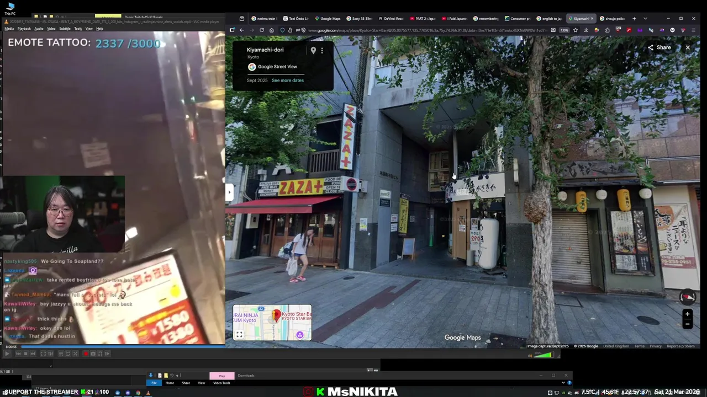The width and height of the screenshot is (707, 397).
Task: Open VLC Audio menu
Action: [39, 29]
